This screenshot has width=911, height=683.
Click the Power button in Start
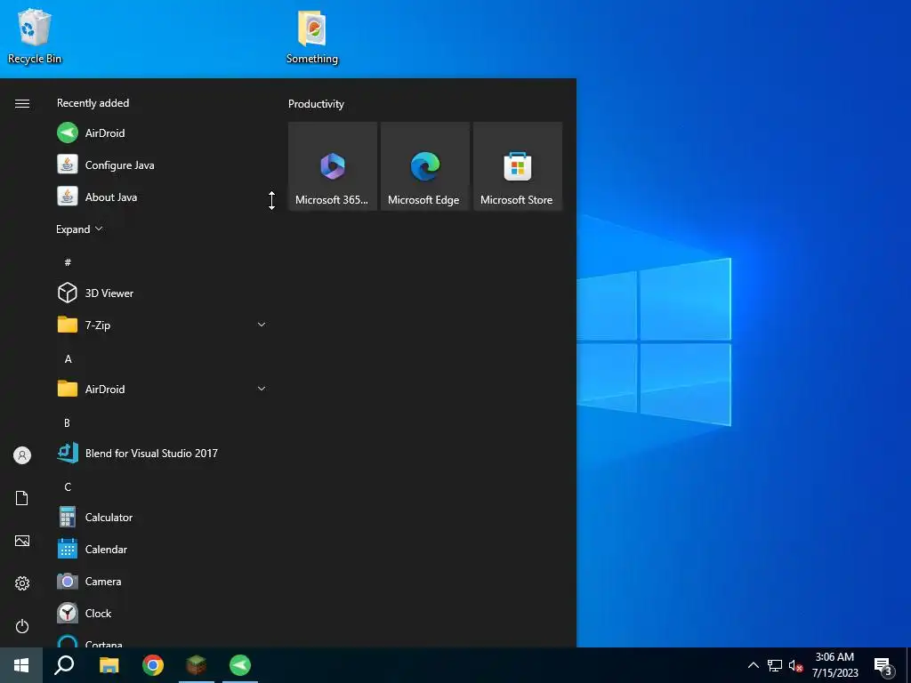coord(22,626)
